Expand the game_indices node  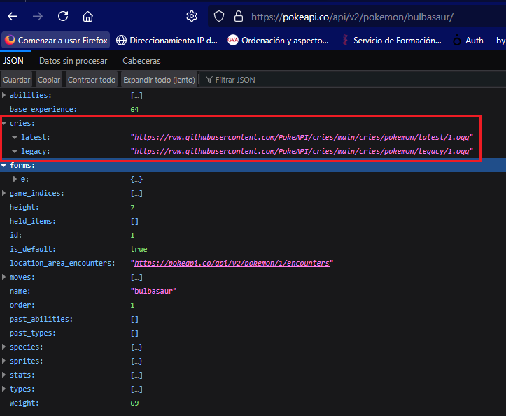[3, 193]
